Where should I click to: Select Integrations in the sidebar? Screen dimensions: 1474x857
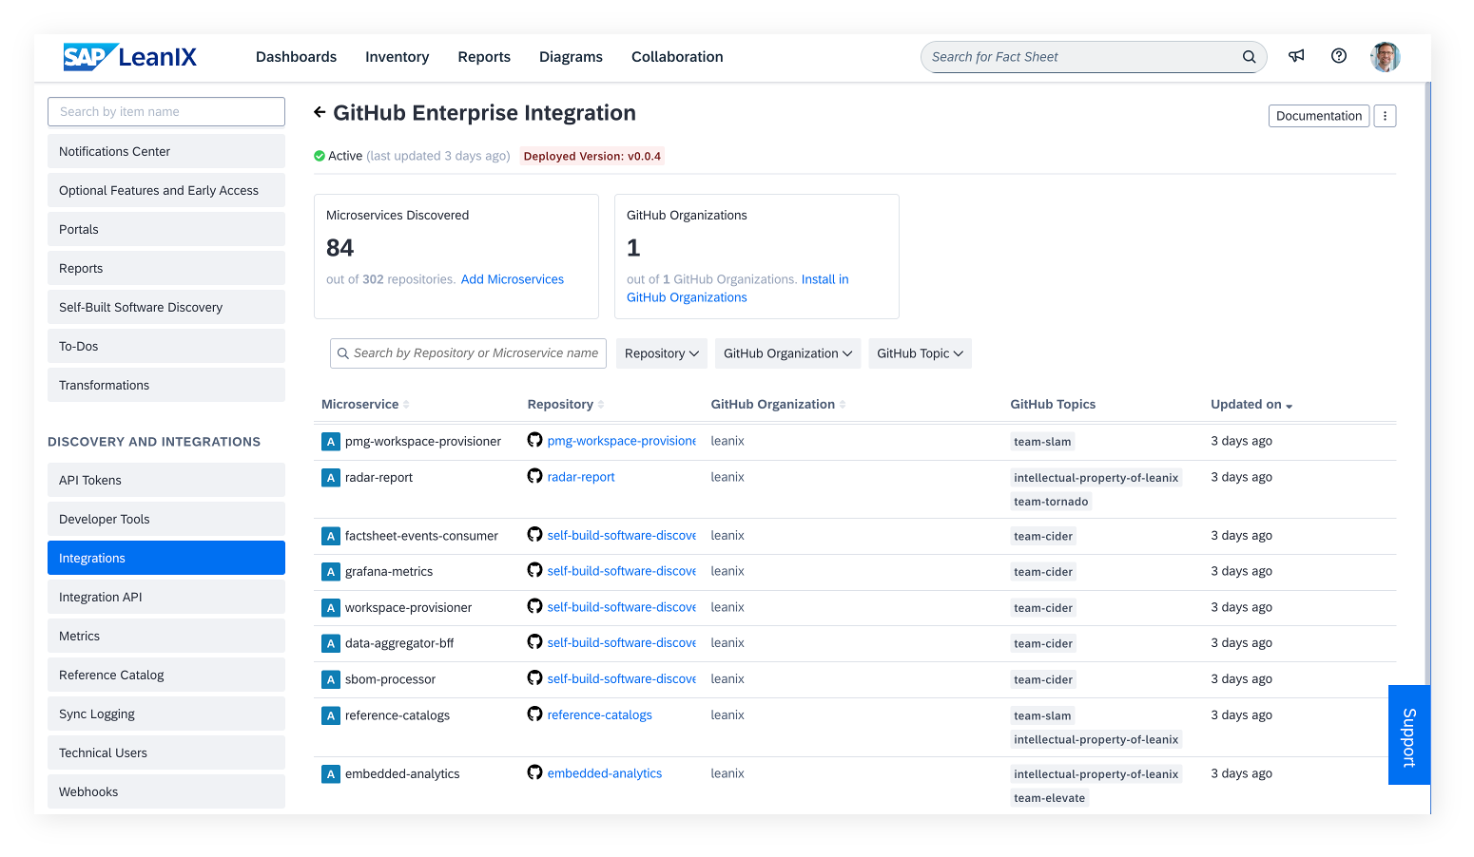click(166, 558)
